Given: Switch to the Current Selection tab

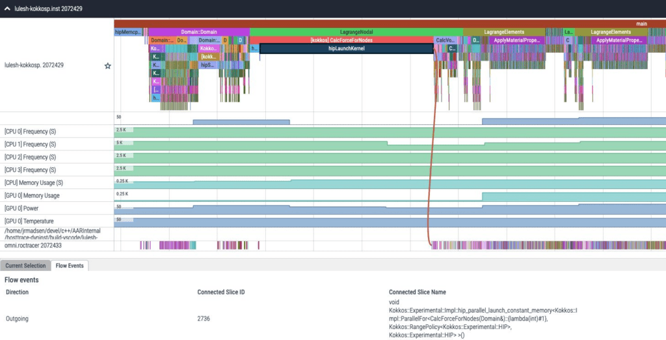Looking at the screenshot, I should [25, 266].
